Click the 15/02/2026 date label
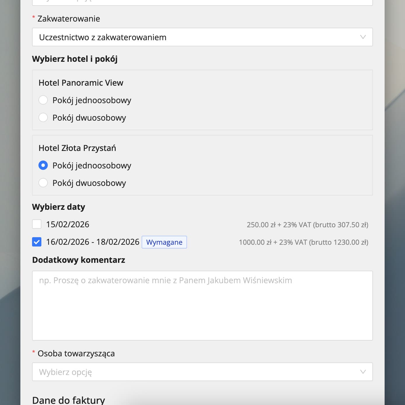The width and height of the screenshot is (405, 405). [x=68, y=224]
